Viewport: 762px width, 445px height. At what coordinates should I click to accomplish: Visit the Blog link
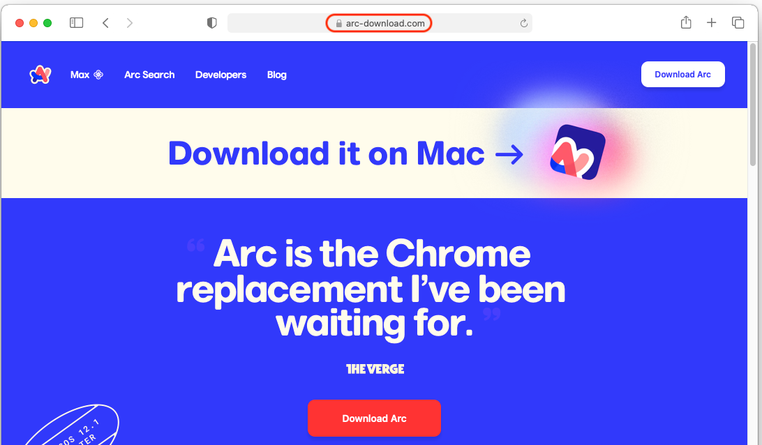click(x=276, y=75)
